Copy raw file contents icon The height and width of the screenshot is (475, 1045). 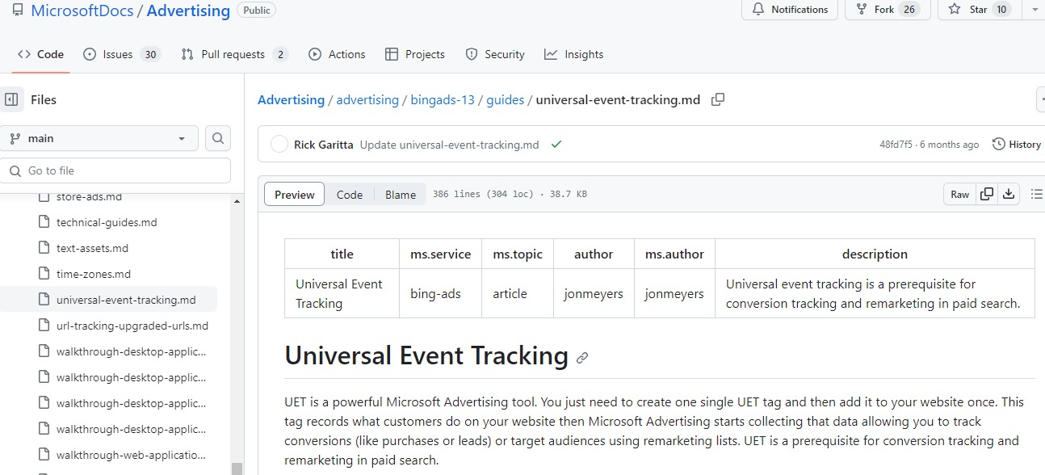(x=986, y=194)
